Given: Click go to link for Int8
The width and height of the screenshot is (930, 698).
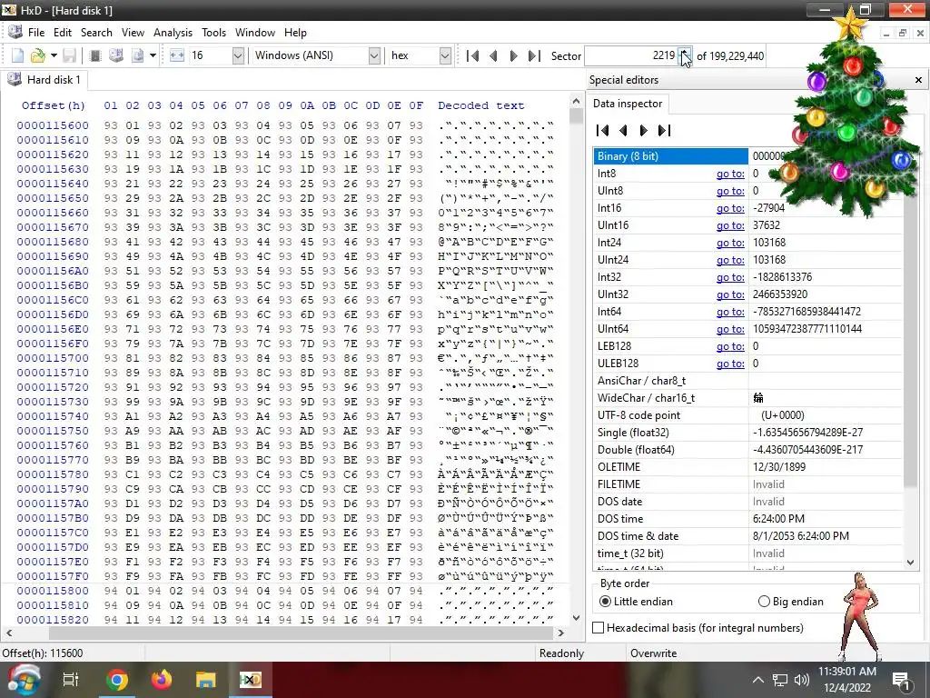Looking at the screenshot, I should [730, 174].
